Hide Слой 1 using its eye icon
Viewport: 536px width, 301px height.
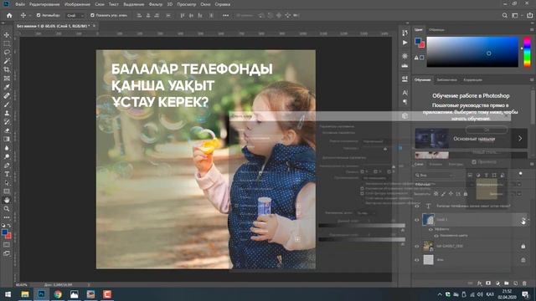tap(417, 220)
